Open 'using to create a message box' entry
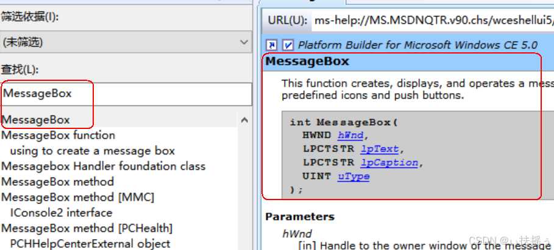The width and height of the screenshot is (554, 250). tap(93, 151)
